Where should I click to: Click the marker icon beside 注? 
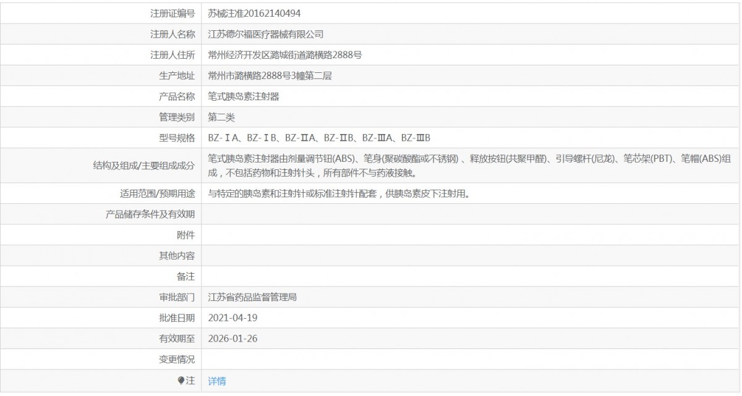coord(181,381)
